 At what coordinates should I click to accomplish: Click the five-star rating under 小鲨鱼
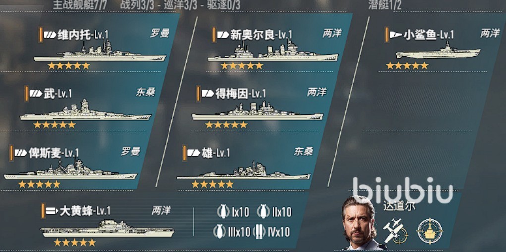407,66
